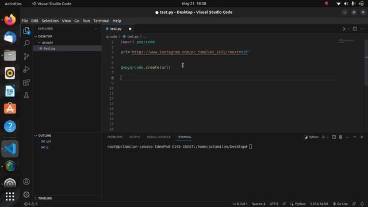The width and height of the screenshot is (368, 207).
Task: Open the notifications bell in status bar
Action: [x=362, y=204]
